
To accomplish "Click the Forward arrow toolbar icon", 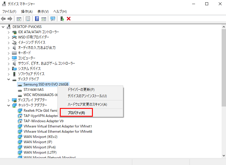I will point(10,19).
